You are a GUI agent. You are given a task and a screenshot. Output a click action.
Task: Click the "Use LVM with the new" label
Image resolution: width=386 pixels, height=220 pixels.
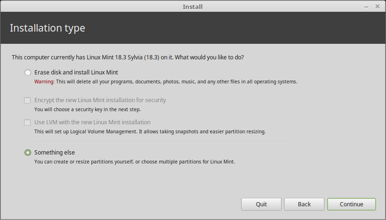click(92, 122)
